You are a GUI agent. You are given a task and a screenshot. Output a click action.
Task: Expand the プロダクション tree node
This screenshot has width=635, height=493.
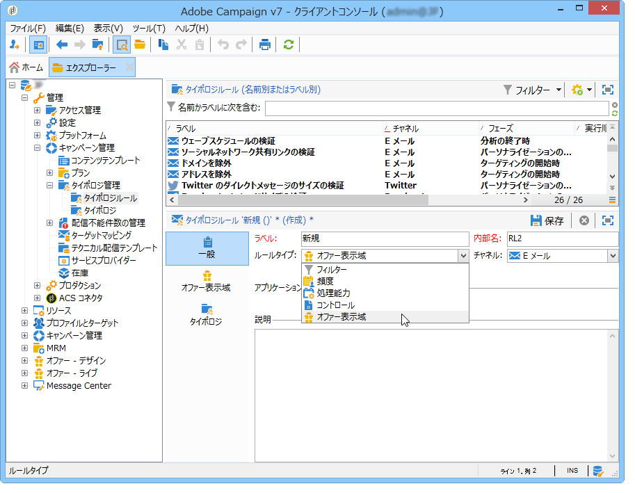(x=38, y=285)
